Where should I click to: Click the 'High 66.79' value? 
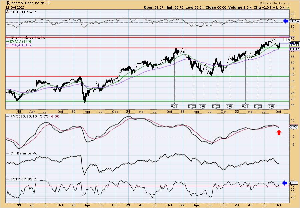[x=174, y=7]
